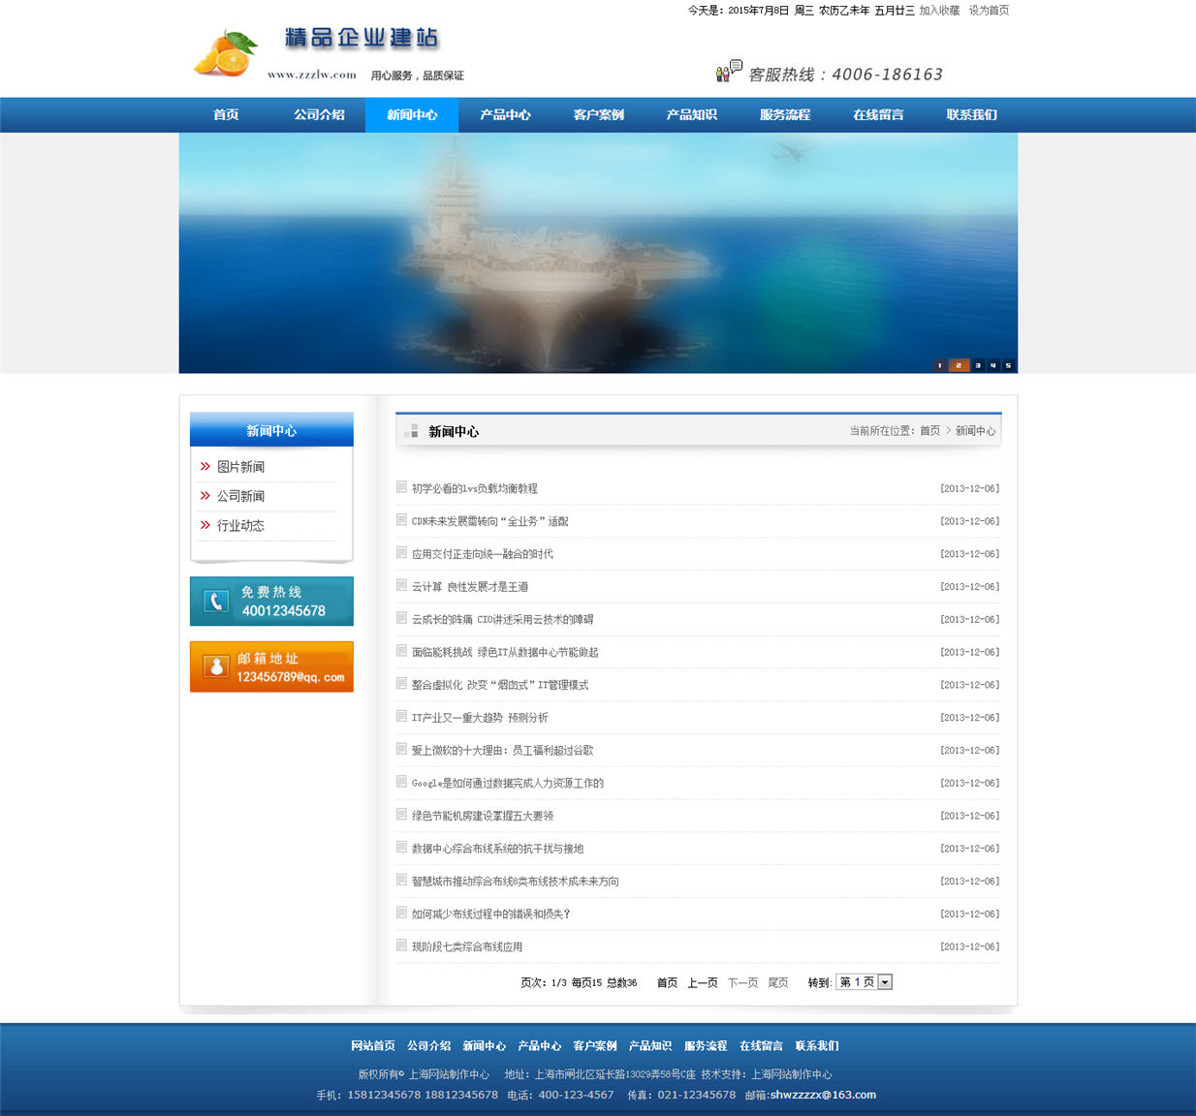
Task: Open article 绿色节能机房建设掌握五大要领
Action: coord(482,816)
